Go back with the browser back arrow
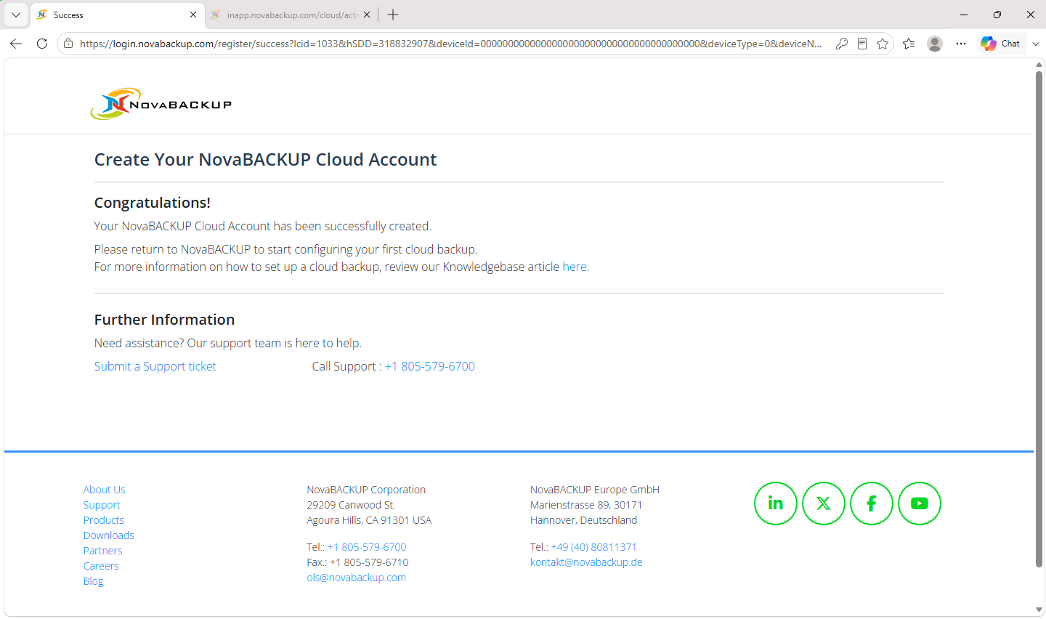This screenshot has width=1046, height=619. 16,44
